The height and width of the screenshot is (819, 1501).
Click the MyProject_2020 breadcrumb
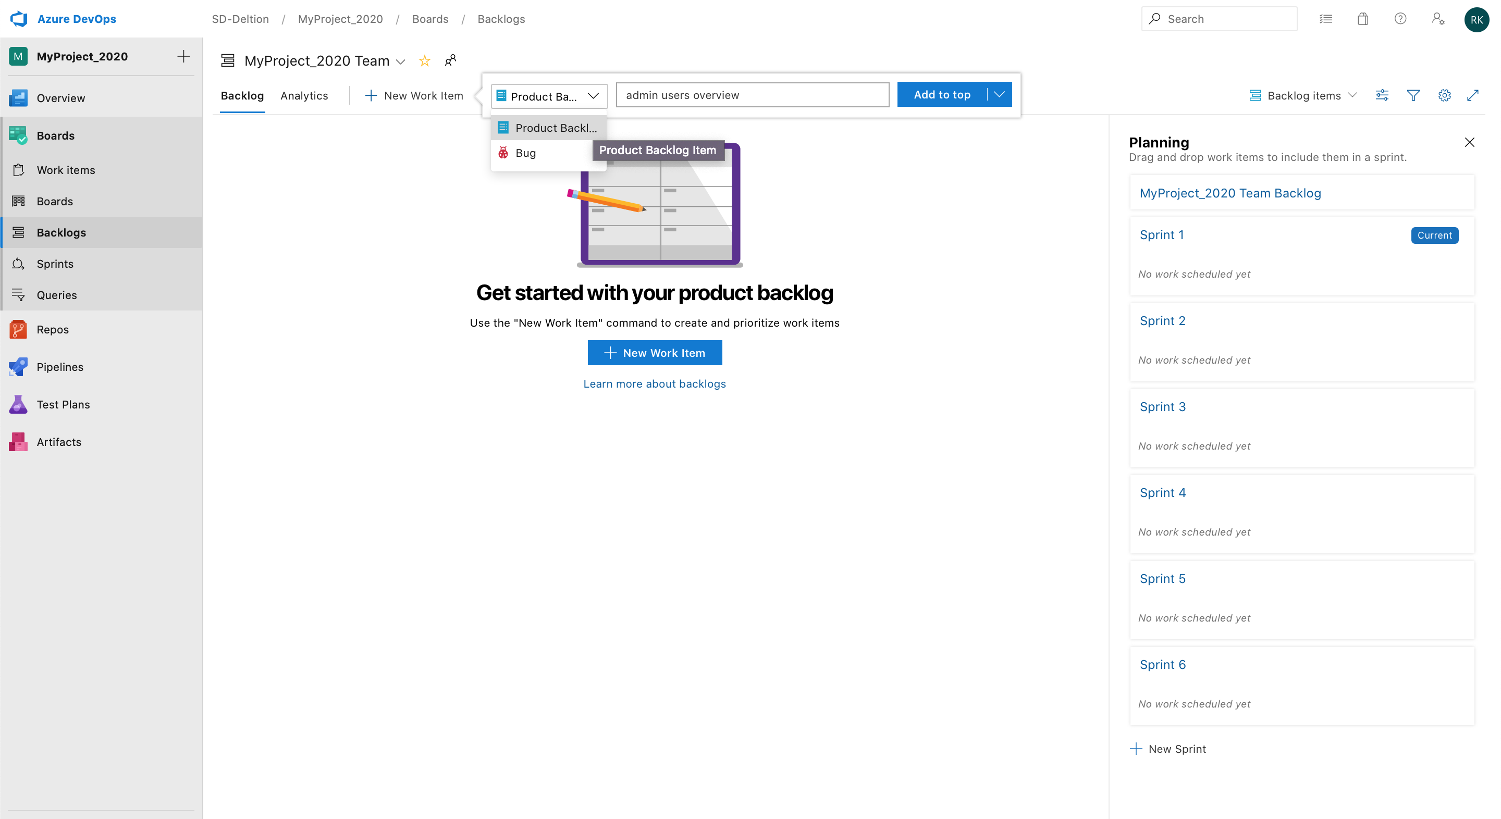[x=340, y=19]
